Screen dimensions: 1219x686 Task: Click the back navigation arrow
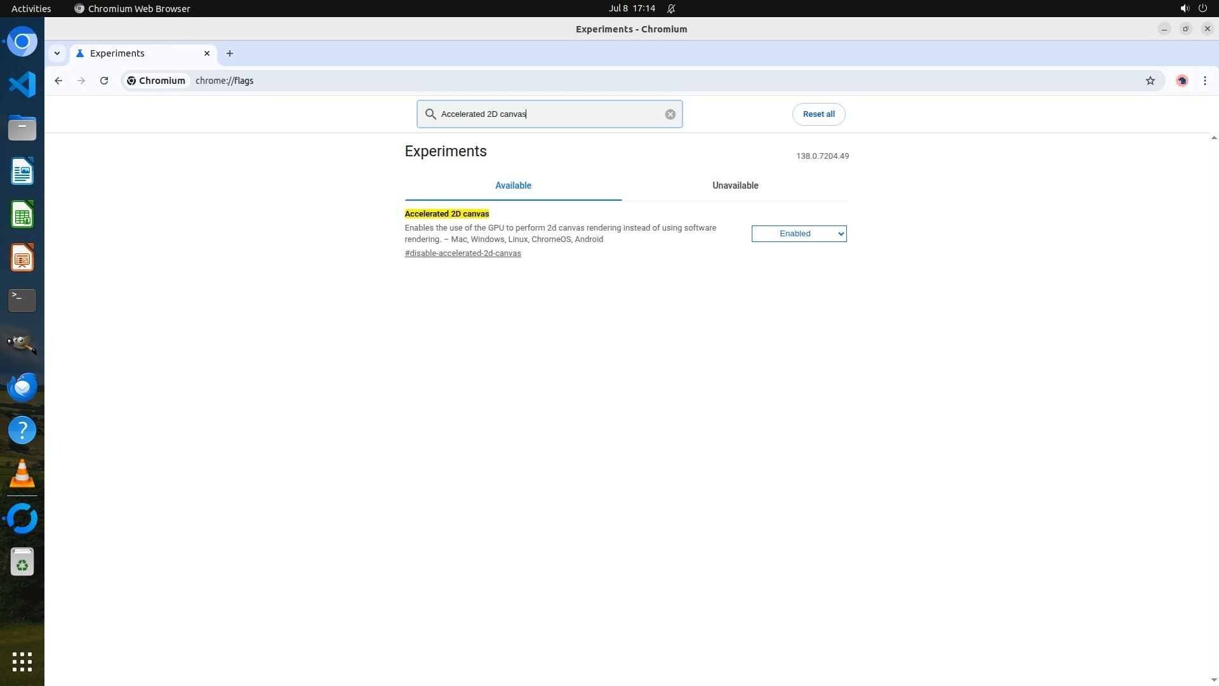point(58,81)
